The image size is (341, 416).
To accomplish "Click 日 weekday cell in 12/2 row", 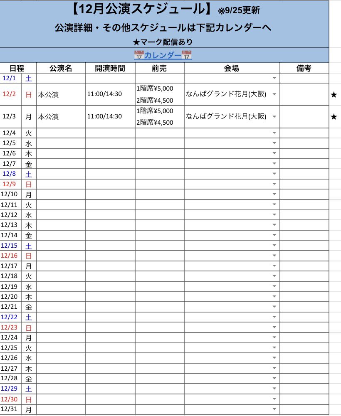I will [x=29, y=94].
